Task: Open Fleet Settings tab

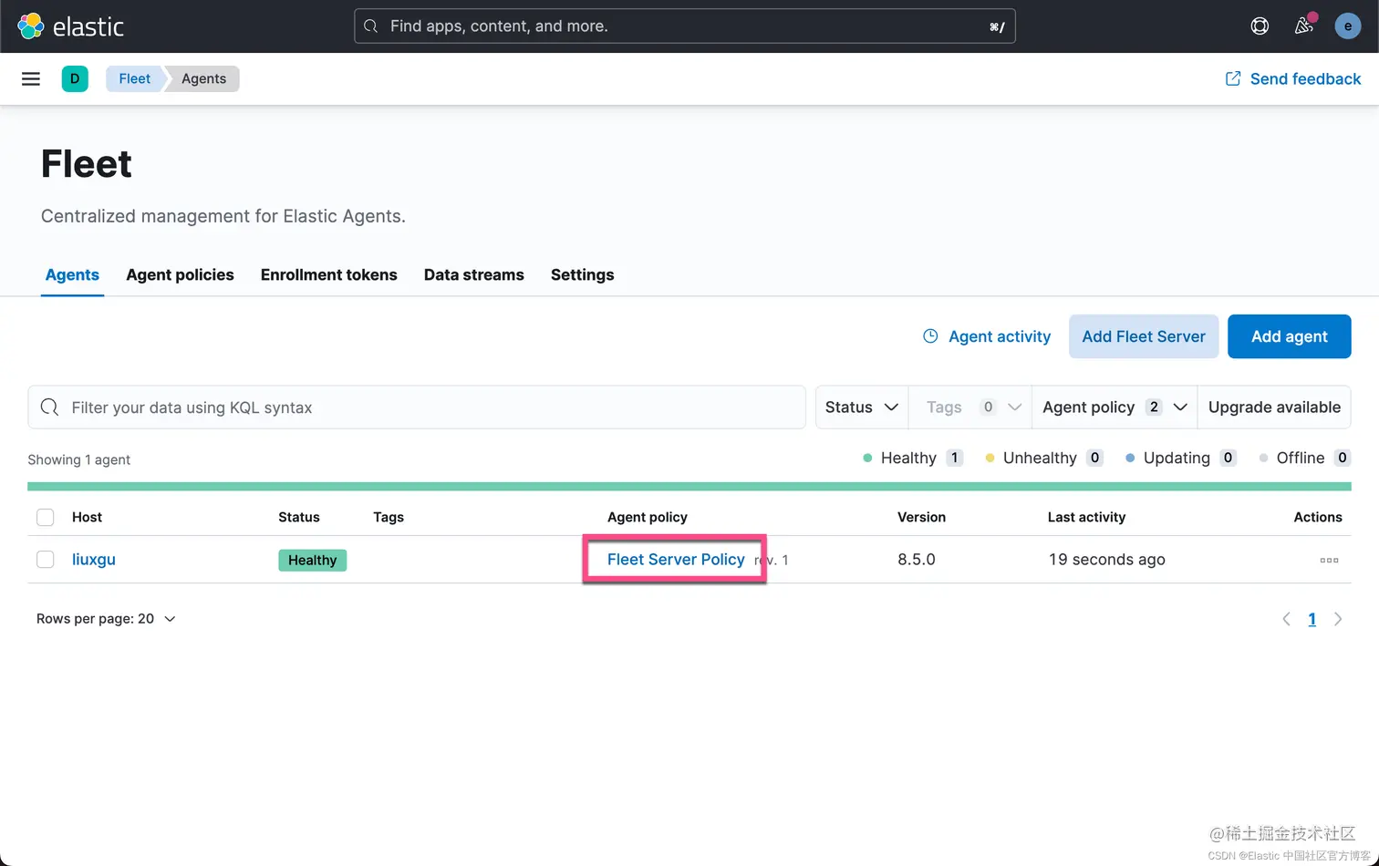Action: tap(582, 275)
